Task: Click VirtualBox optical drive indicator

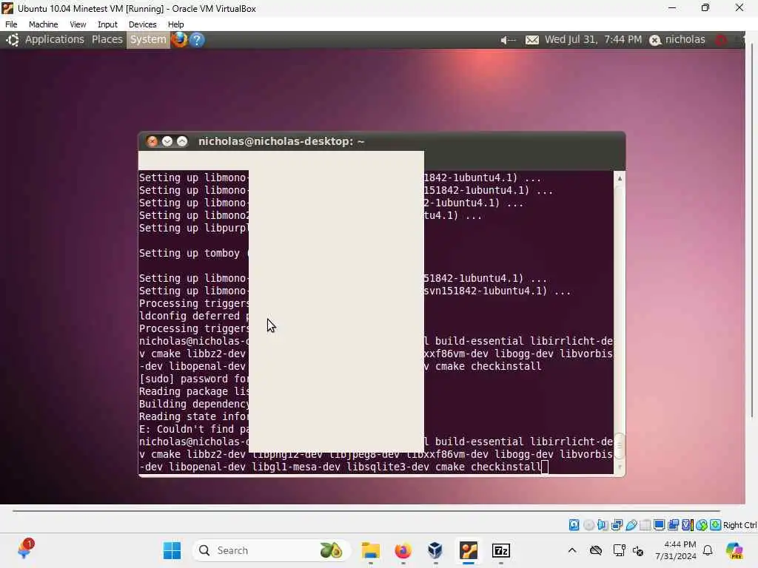Action: 588,525
